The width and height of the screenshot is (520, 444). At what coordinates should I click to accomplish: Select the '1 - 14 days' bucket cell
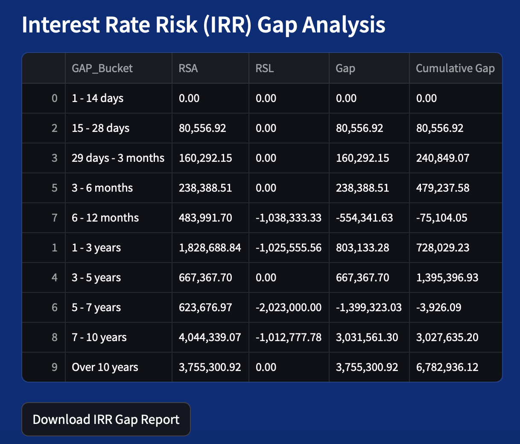pyautogui.click(x=97, y=98)
